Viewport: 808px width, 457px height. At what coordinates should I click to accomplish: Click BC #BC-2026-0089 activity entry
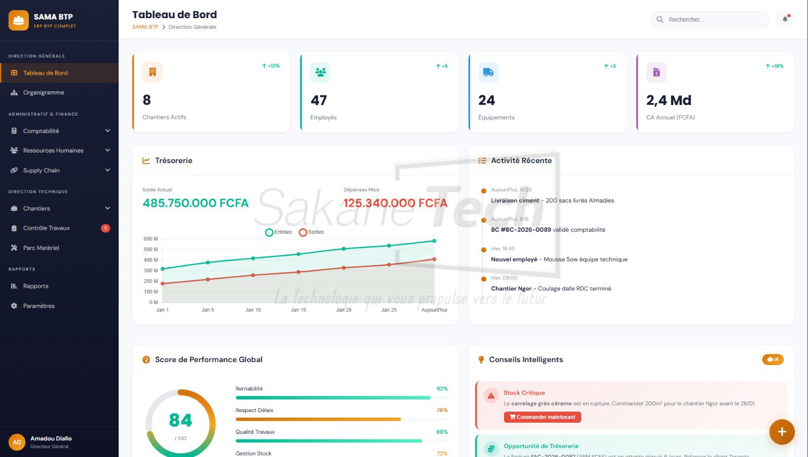coord(548,230)
